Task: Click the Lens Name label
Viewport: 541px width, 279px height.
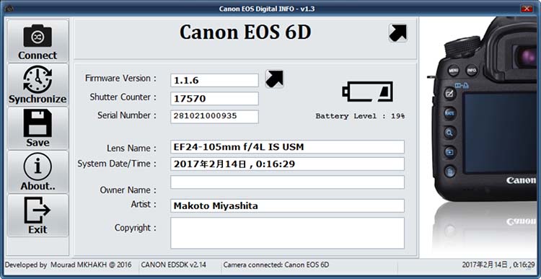Action: tap(131, 149)
